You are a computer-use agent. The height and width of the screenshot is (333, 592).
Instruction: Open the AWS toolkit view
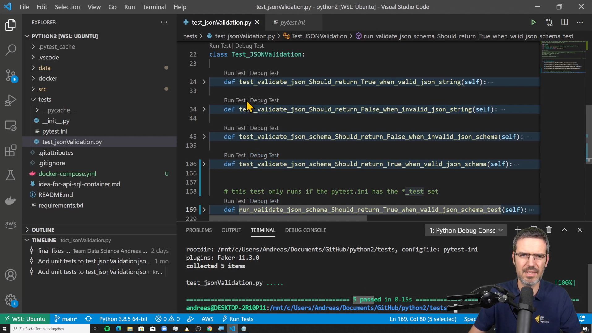click(x=11, y=224)
